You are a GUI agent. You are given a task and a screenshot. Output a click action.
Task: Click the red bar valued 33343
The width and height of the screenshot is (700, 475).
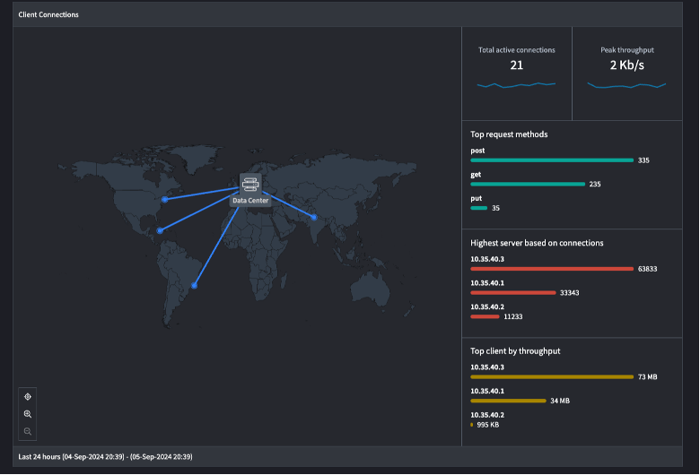513,292
